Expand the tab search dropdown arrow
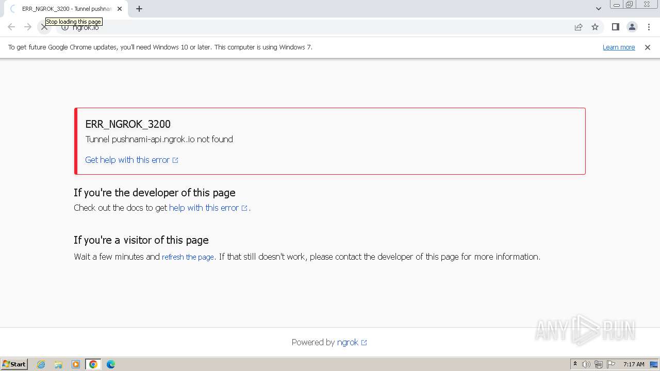 point(599,9)
